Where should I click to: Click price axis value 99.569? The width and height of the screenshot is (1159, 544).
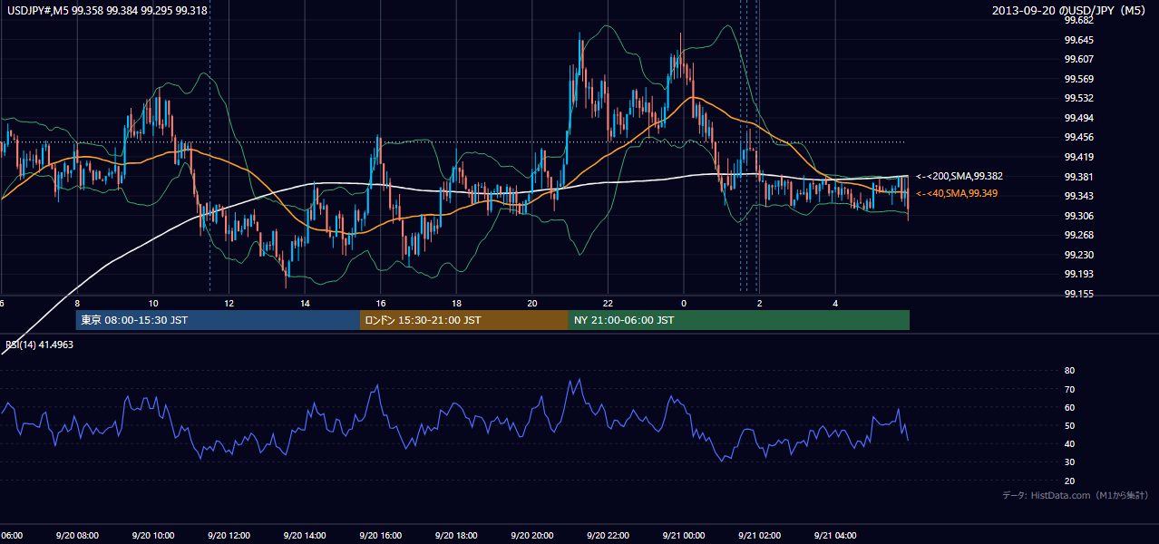click(x=1078, y=79)
